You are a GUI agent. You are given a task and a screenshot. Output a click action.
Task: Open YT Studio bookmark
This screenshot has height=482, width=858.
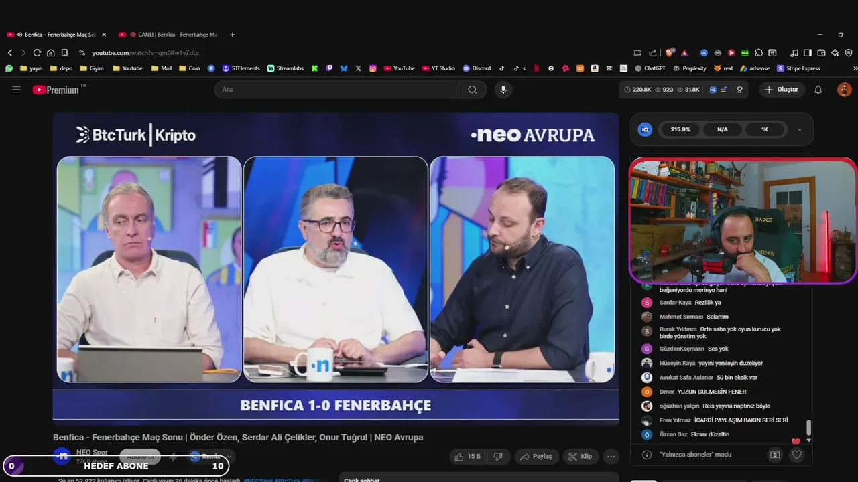click(x=438, y=68)
